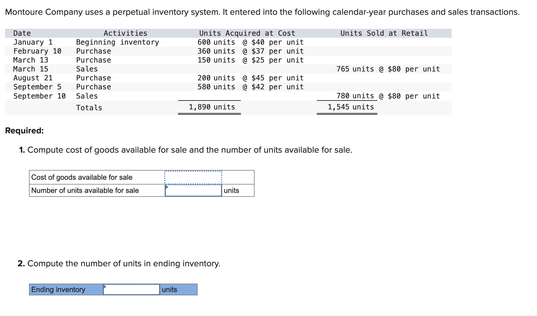This screenshot has width=537, height=316.
Task: Click the units cell next to Ending inventory
Action: (179, 289)
